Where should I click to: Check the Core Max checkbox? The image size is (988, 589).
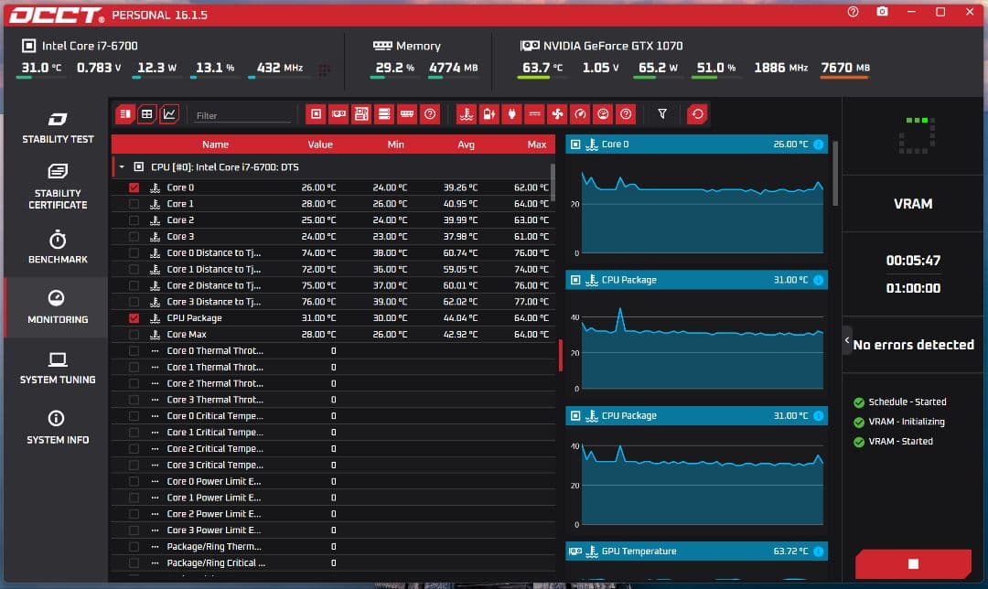(134, 335)
